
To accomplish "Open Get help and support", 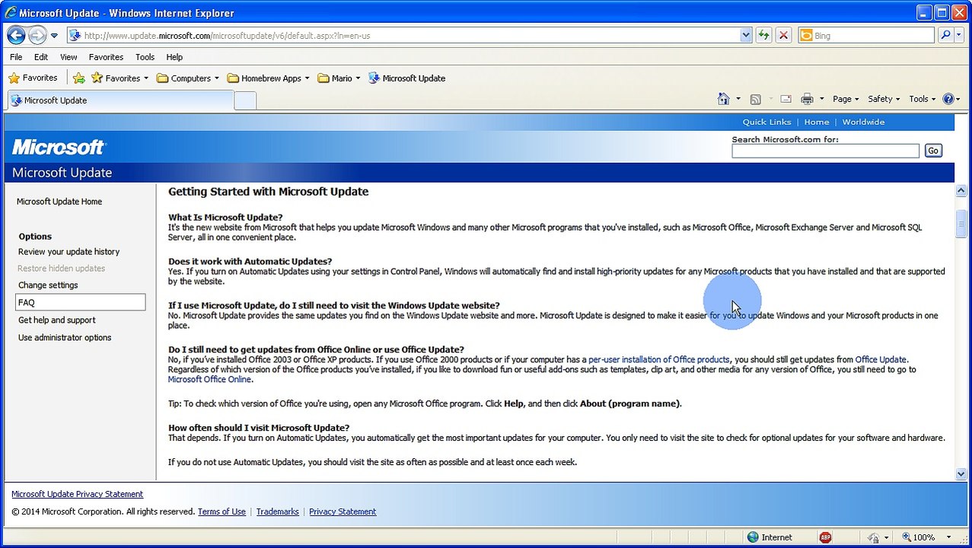I will click(x=57, y=320).
